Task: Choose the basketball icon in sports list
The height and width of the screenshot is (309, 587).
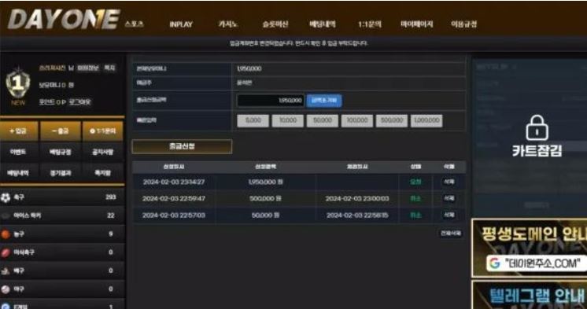Action: click(6, 234)
